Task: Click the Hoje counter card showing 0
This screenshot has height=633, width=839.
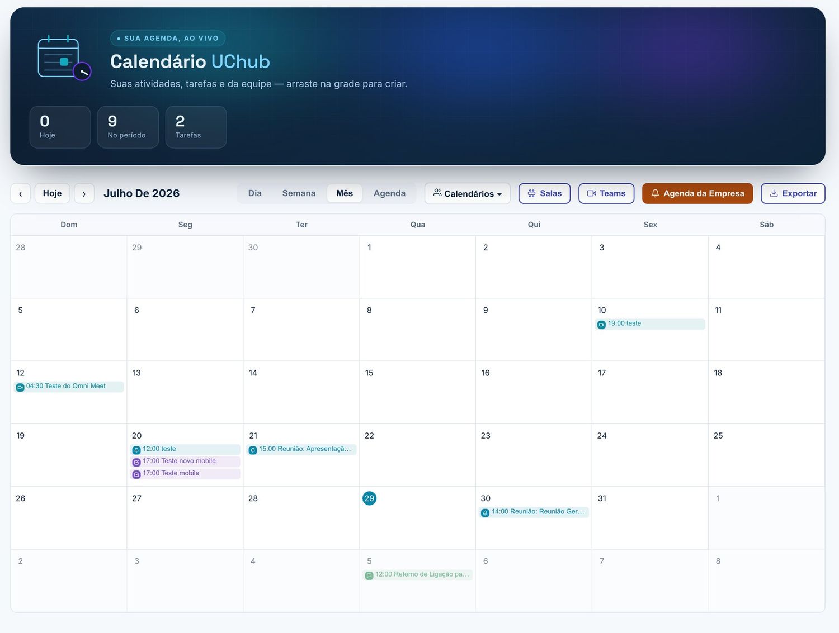Action: coord(60,127)
